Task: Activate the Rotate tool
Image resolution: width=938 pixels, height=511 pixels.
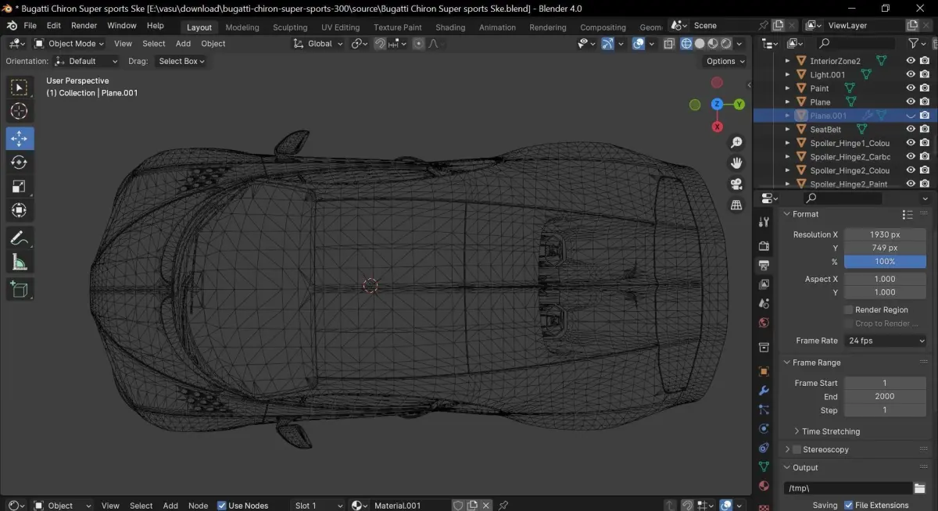Action: pos(20,163)
